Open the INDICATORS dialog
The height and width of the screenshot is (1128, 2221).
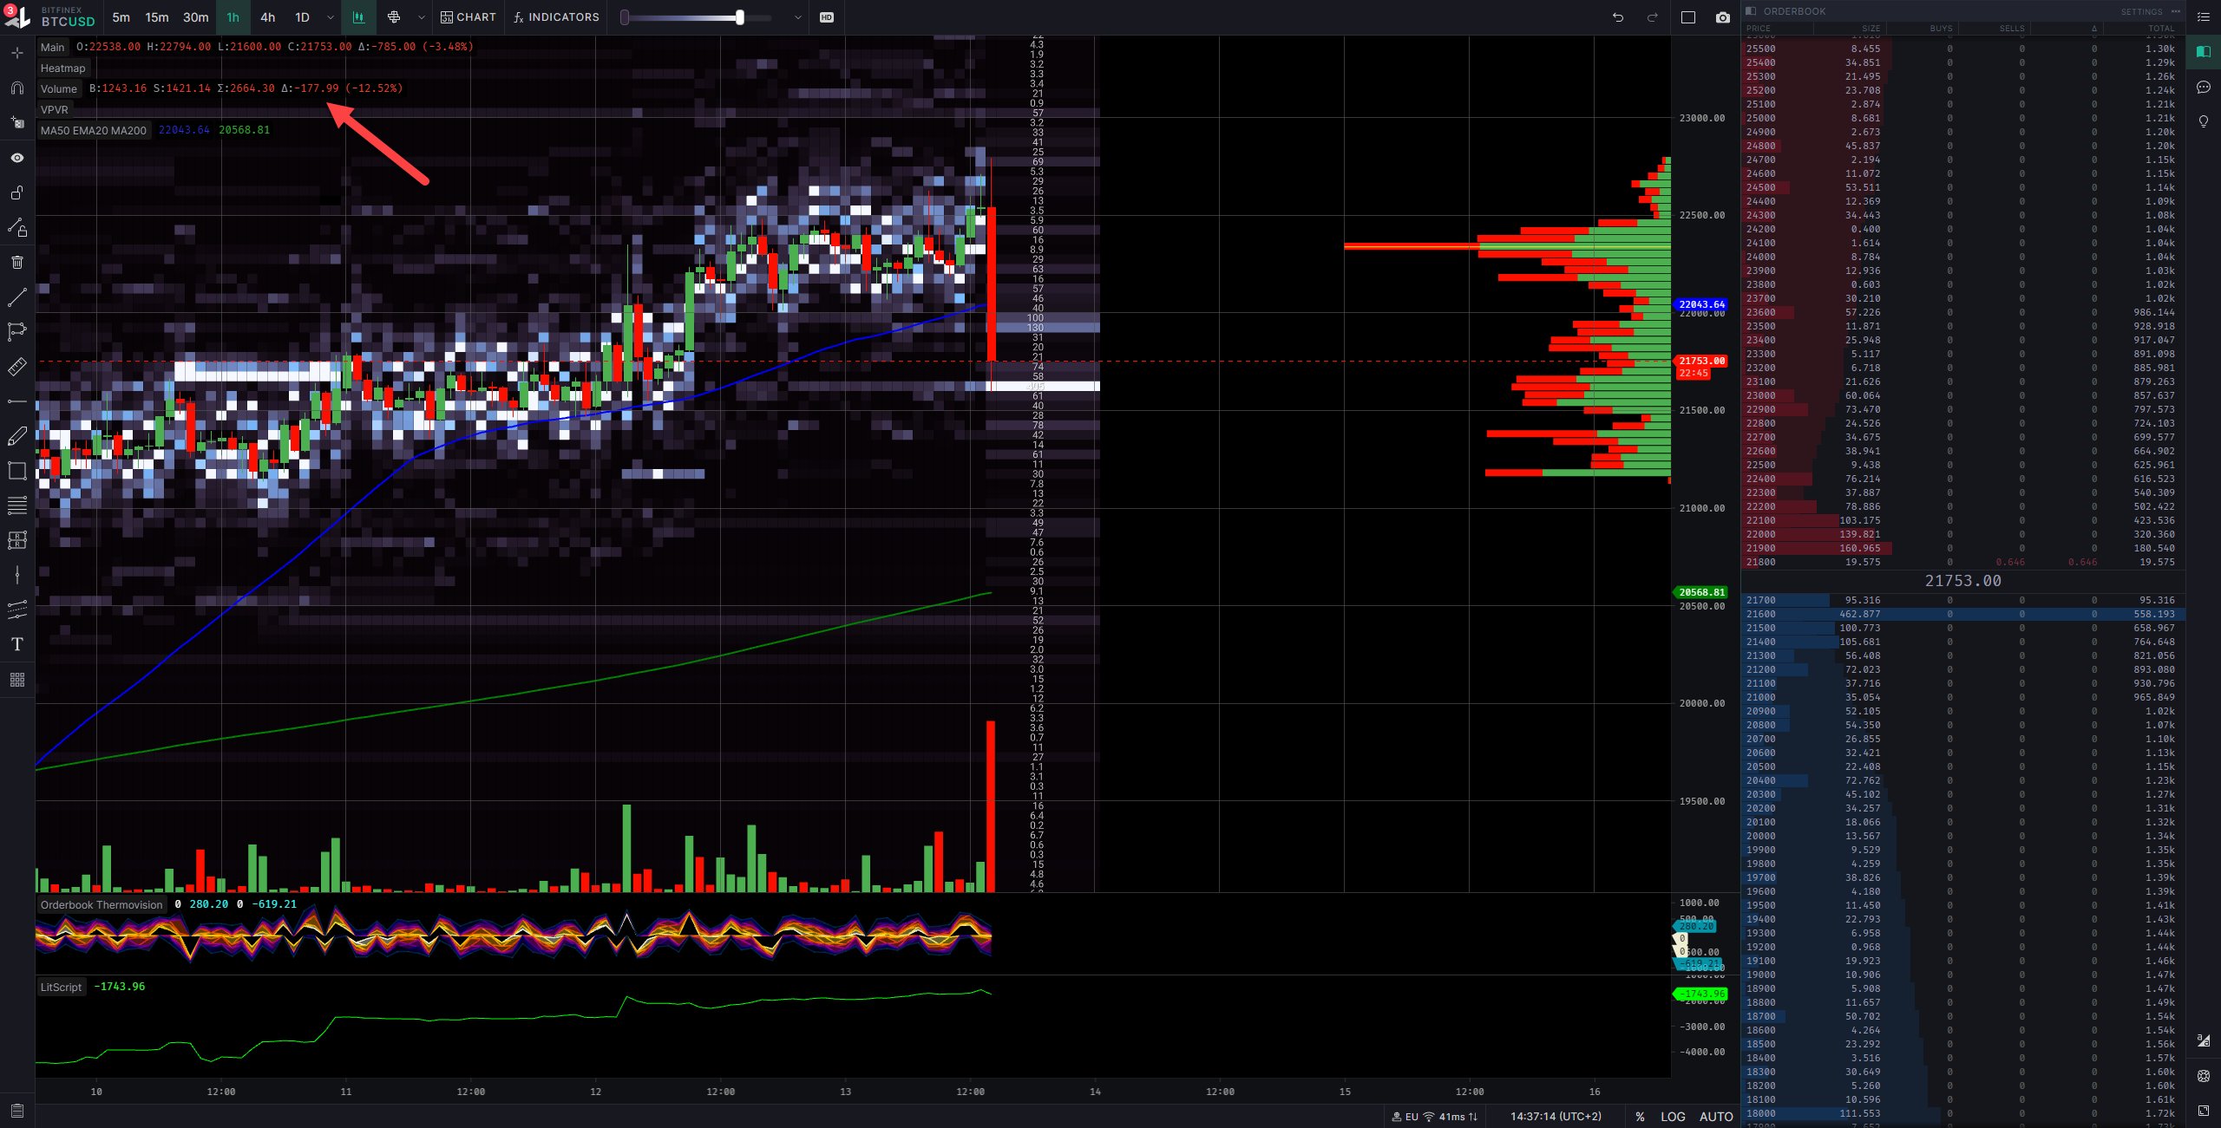click(556, 17)
